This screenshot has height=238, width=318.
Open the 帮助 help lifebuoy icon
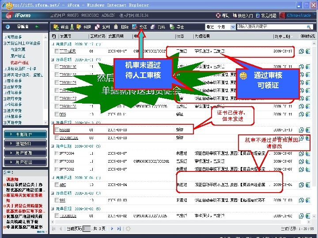tap(218, 15)
